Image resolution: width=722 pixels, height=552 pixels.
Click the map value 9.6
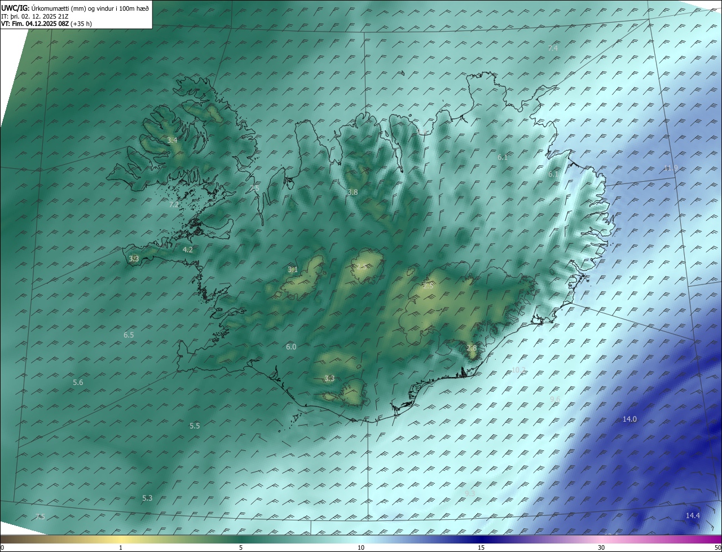555,400
